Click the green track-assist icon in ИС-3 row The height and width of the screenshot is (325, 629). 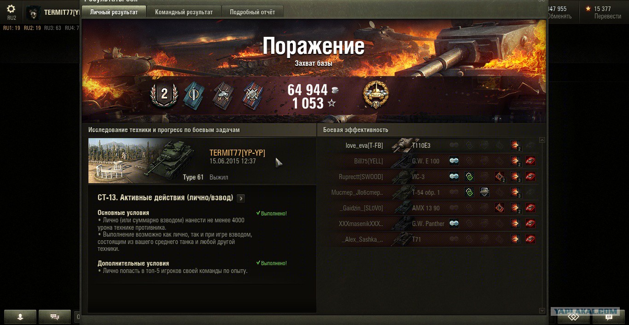click(x=469, y=177)
